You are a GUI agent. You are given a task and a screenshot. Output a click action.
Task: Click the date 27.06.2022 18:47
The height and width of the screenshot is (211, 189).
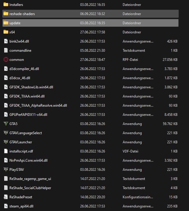coord(93,60)
